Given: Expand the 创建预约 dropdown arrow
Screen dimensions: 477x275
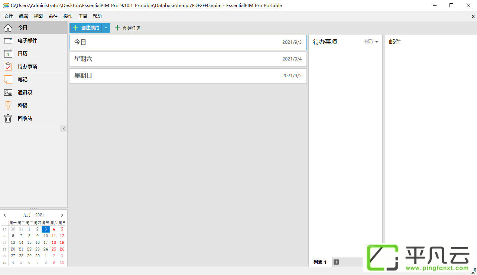Looking at the screenshot, I should [x=106, y=28].
